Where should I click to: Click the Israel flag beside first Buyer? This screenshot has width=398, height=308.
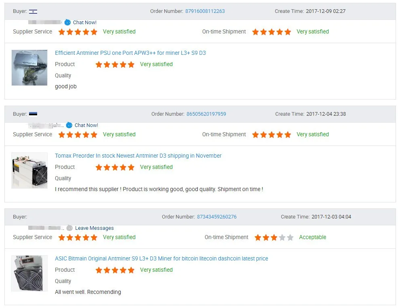(x=33, y=11)
